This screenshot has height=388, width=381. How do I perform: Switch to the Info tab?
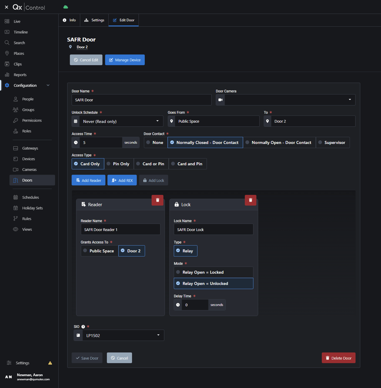69,20
